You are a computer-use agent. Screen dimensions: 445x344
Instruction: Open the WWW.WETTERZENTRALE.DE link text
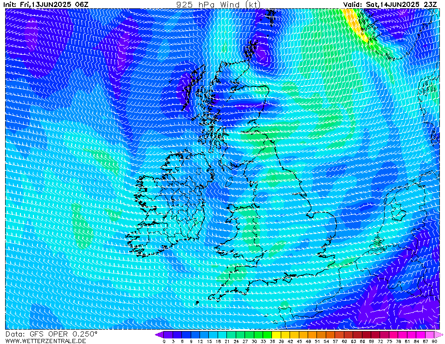45,341
